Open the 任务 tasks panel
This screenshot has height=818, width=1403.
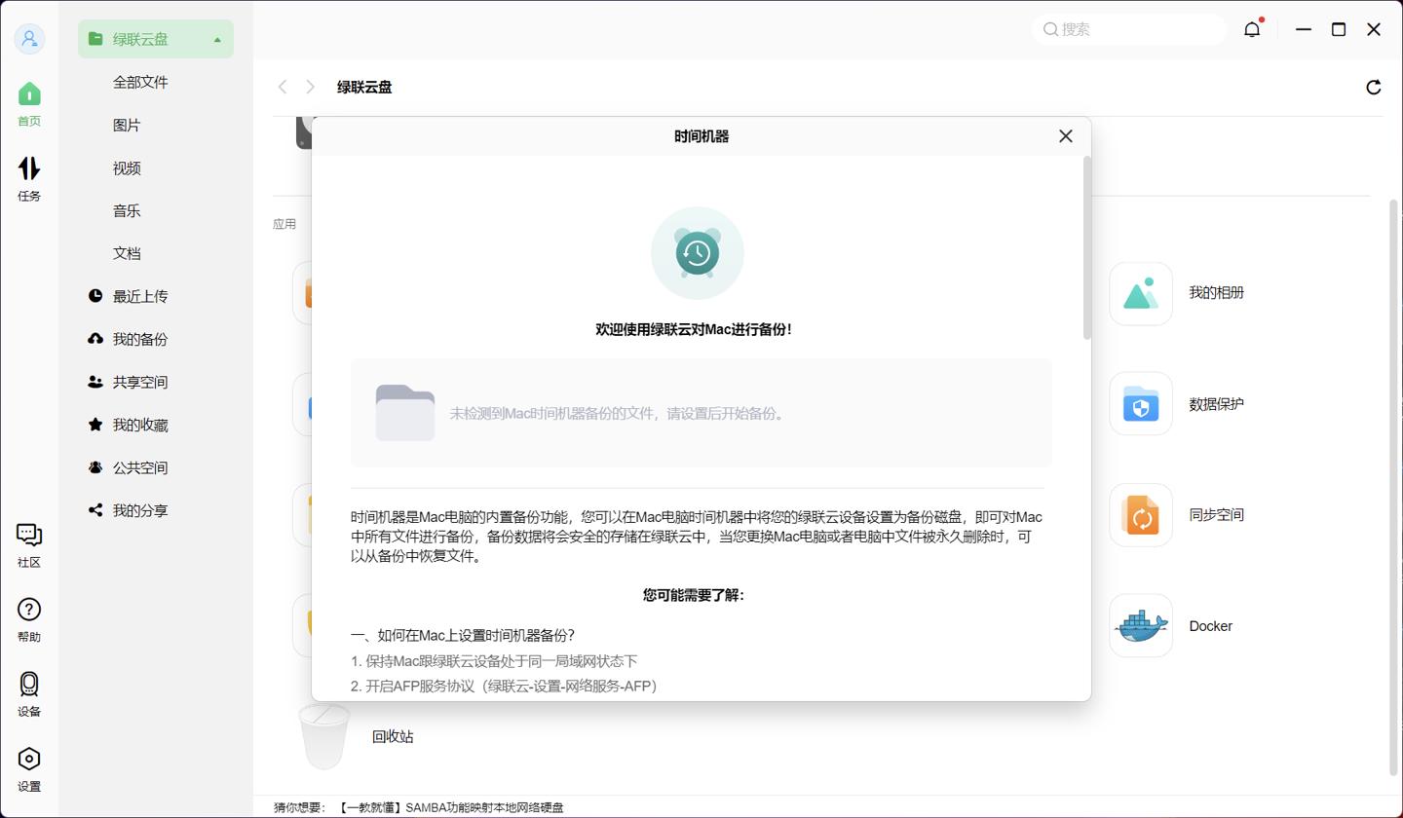coord(28,176)
